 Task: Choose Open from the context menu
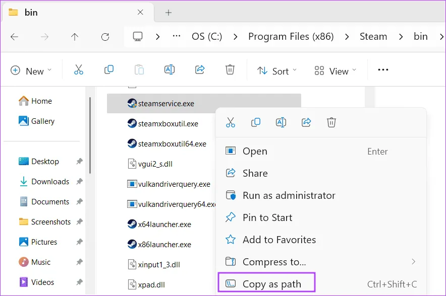[321, 151]
